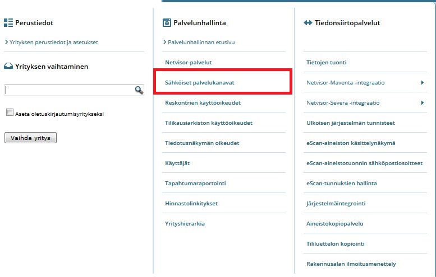Click the Palvelunhallinta section icon
The image size is (436, 277).
166,23
